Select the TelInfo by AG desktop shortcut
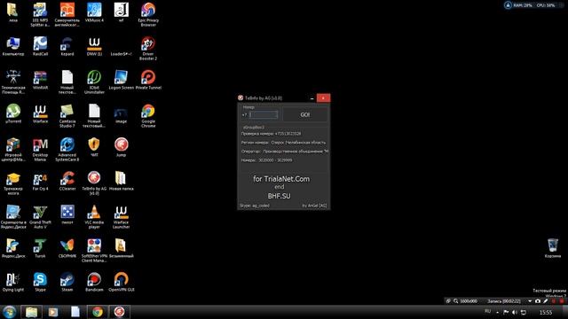This screenshot has height=319, width=568. (94, 183)
